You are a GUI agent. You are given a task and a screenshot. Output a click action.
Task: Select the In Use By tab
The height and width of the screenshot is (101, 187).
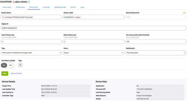tap(46, 7)
